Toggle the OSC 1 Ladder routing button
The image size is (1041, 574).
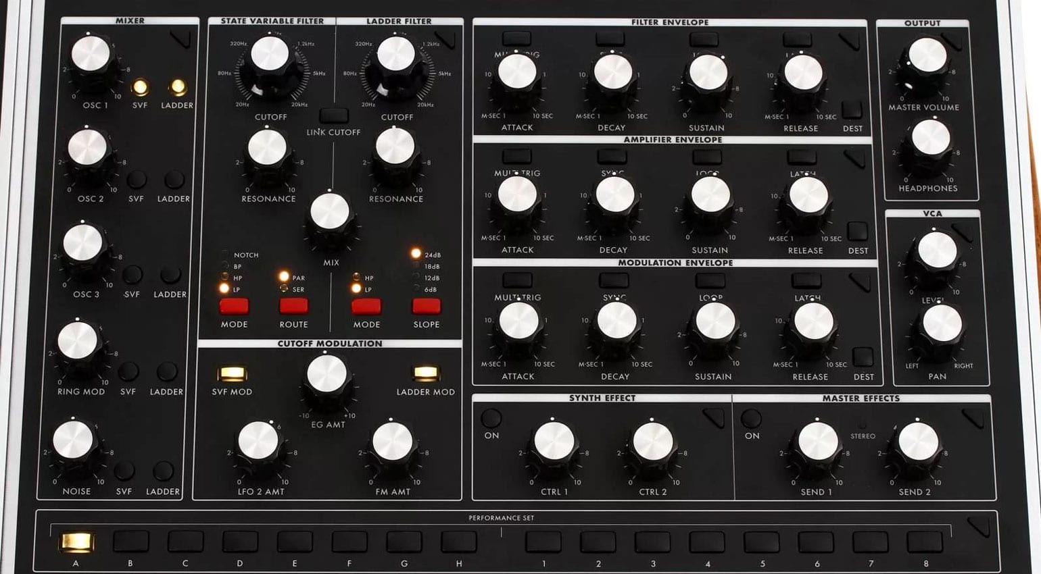click(178, 87)
